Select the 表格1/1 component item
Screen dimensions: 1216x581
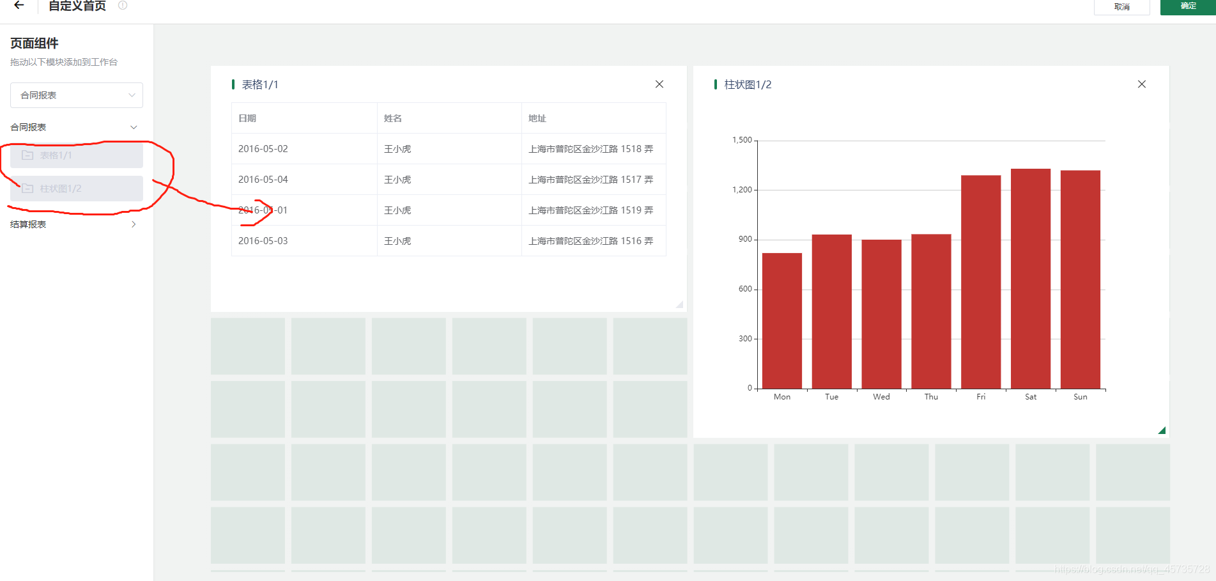[77, 155]
